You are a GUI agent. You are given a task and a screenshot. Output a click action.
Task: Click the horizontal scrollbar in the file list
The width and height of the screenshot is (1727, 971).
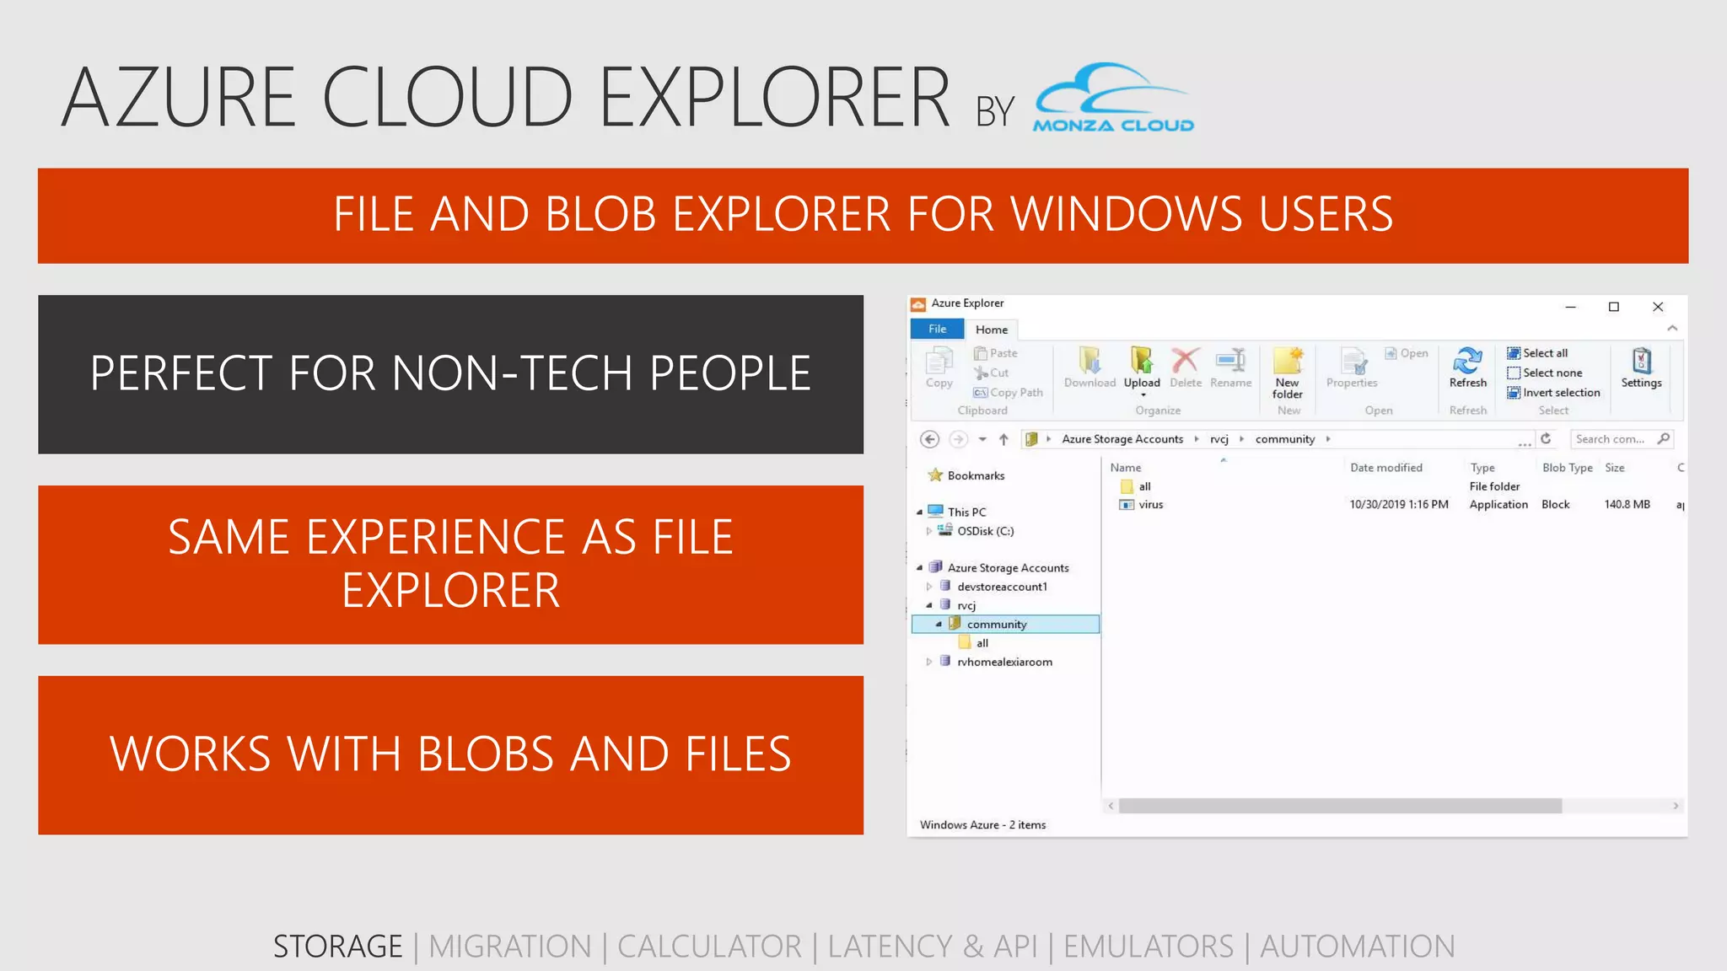[1339, 807]
